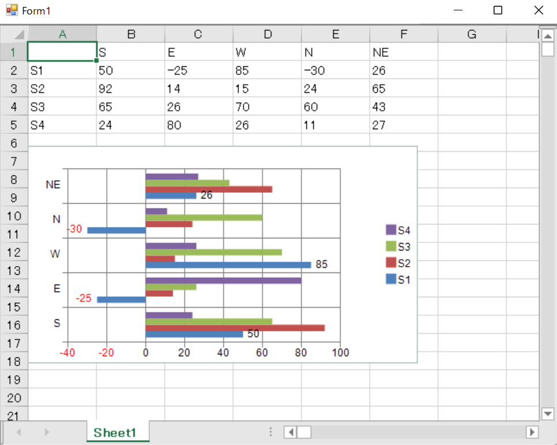Viewport: 557px width, 445px height.
Task: Click cell A2 containing S1
Action: (x=62, y=70)
